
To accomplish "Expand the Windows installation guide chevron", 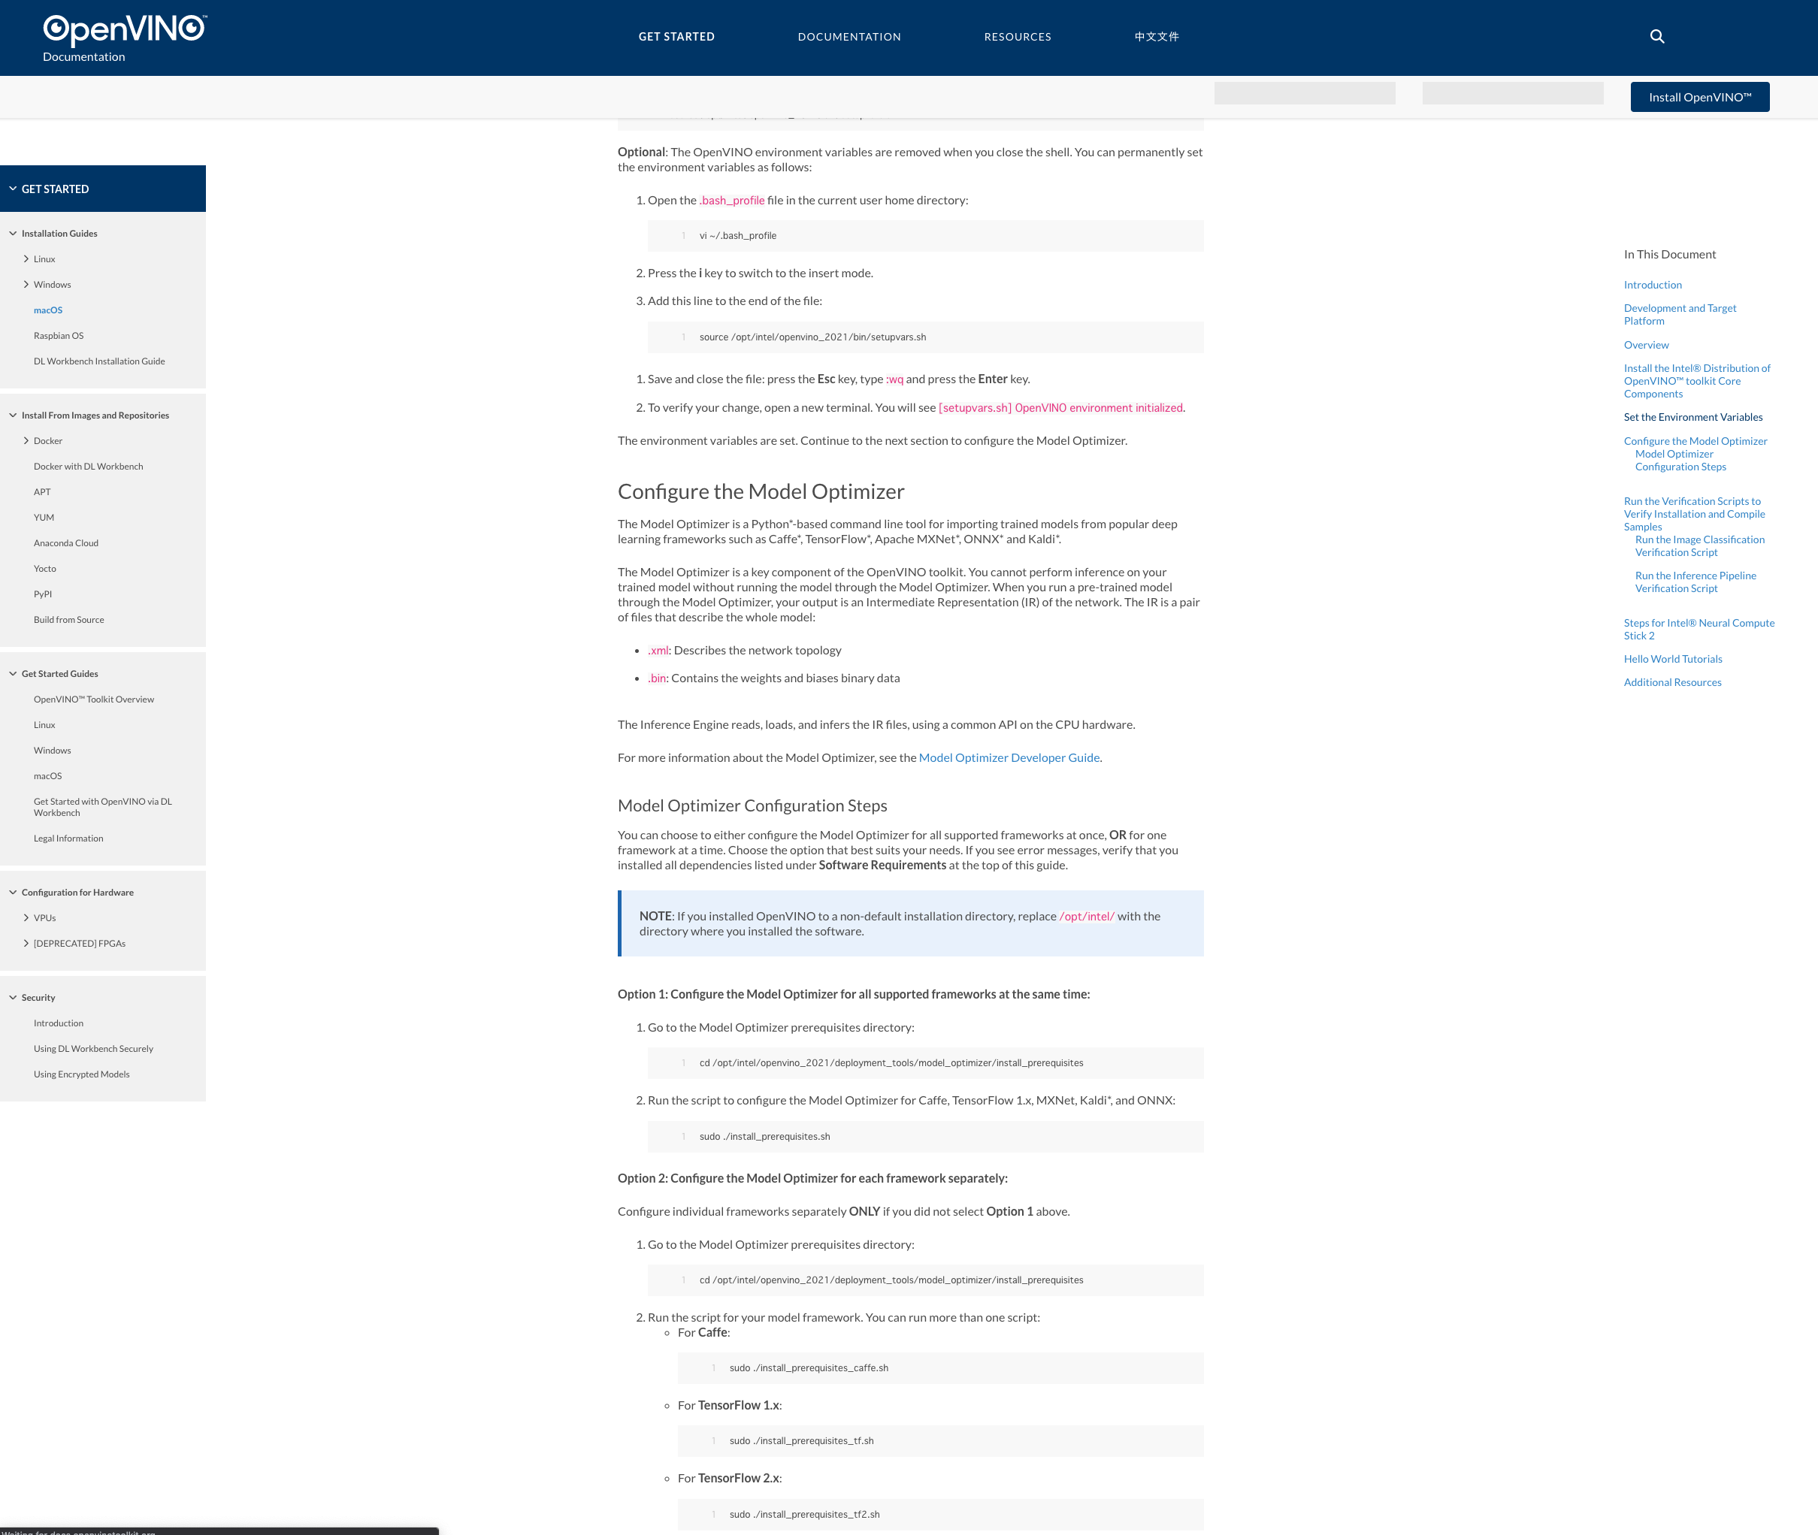I will pyautogui.click(x=26, y=285).
